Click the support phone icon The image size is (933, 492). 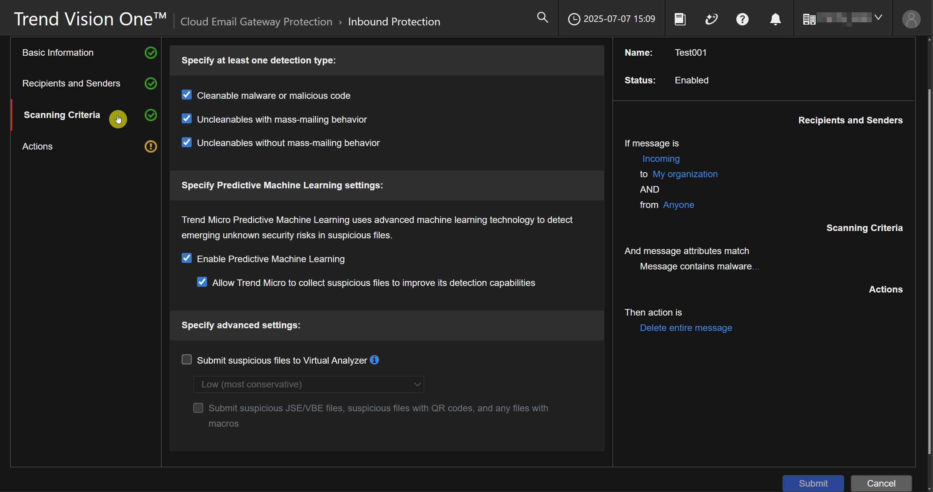(x=711, y=19)
